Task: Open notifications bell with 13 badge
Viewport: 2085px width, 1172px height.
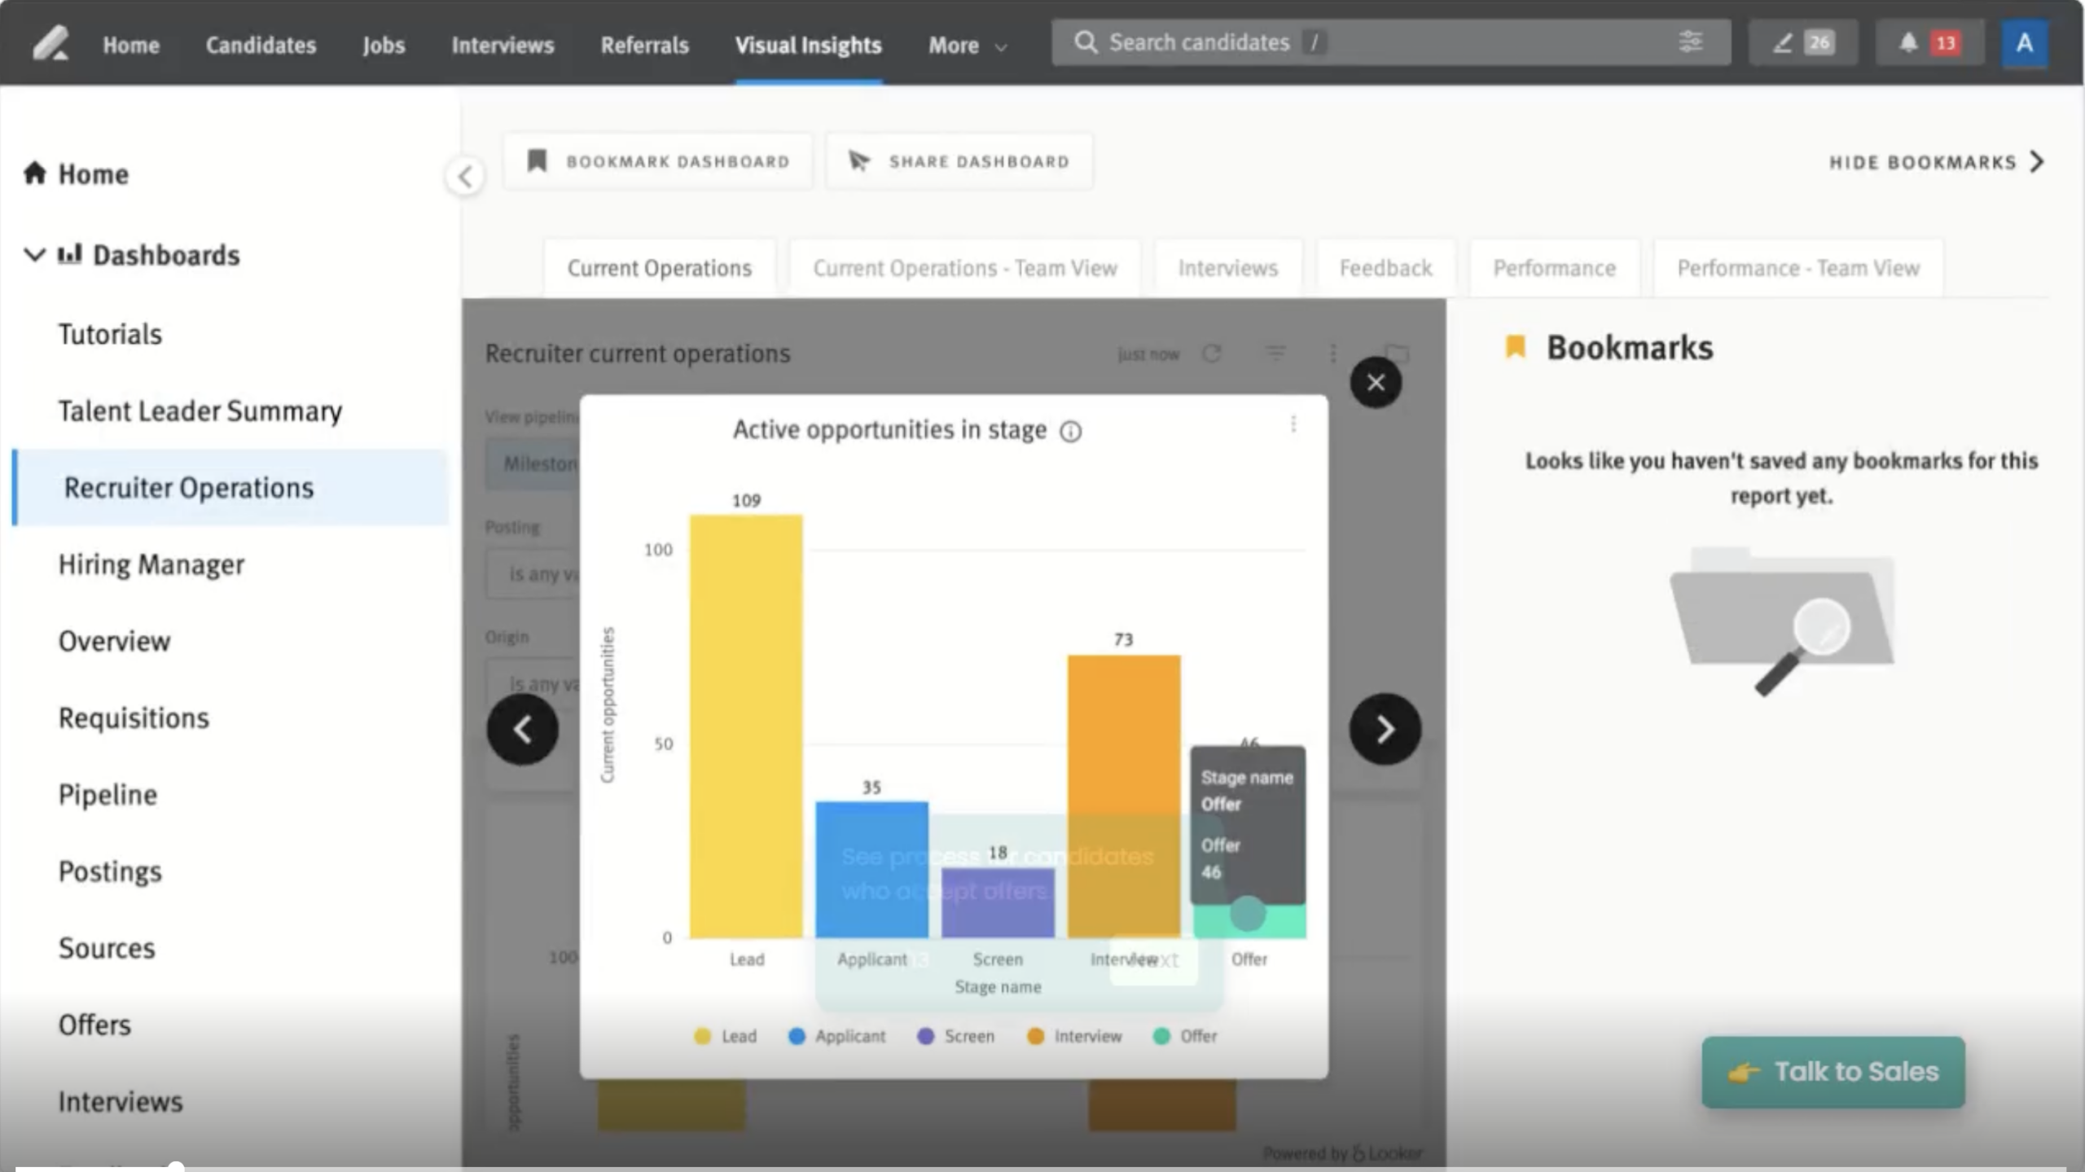Action: (1927, 42)
